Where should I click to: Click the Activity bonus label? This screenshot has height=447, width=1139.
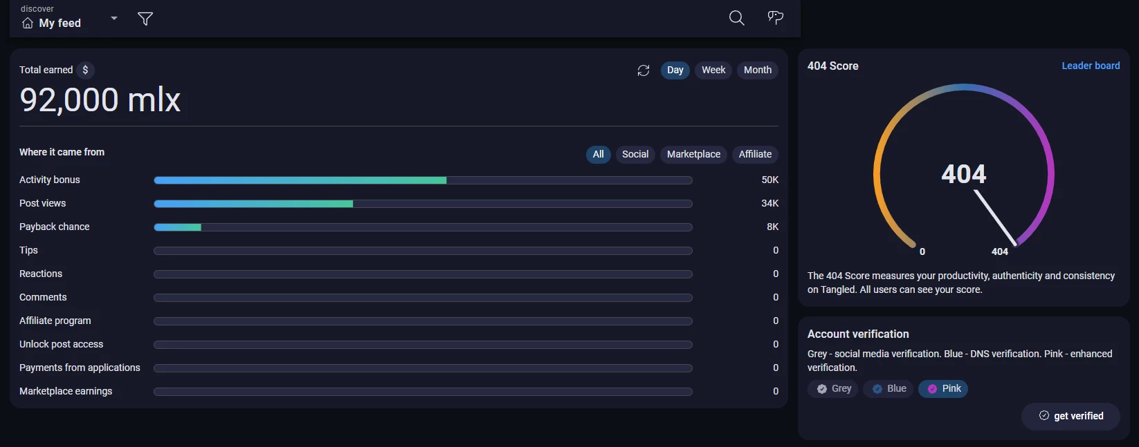pos(50,180)
